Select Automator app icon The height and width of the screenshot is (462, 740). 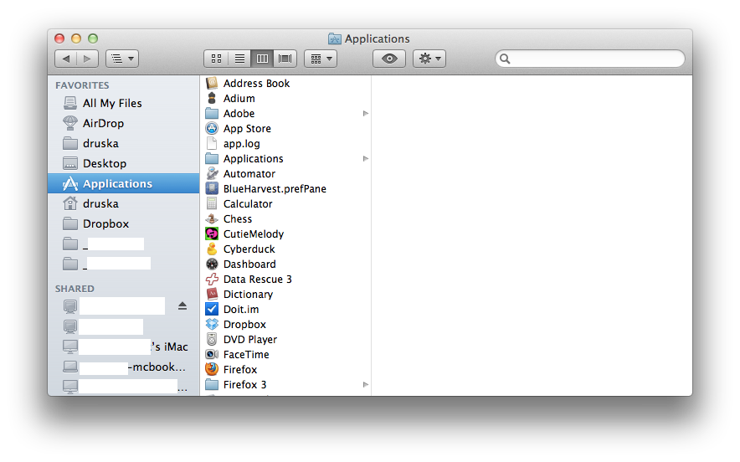coord(212,173)
